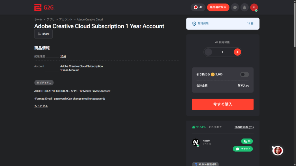296x166 pixels.
Task: Open the user profile avatar menu
Action: [254, 7]
